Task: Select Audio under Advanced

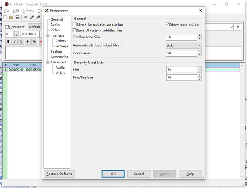Action: (60, 68)
